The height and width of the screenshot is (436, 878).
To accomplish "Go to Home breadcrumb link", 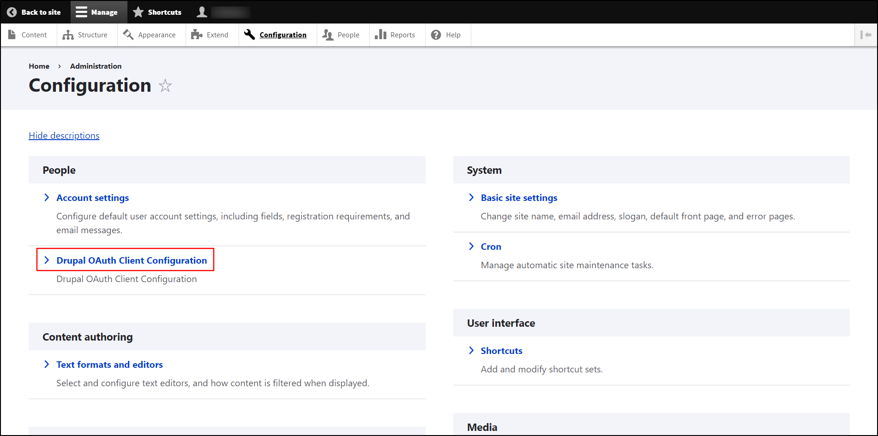I will 39,66.
